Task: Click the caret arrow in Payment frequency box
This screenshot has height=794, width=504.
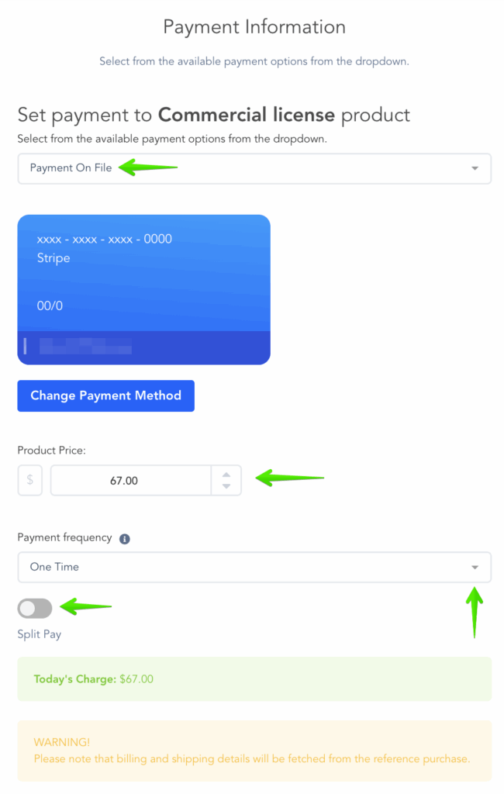Action: [x=475, y=567]
